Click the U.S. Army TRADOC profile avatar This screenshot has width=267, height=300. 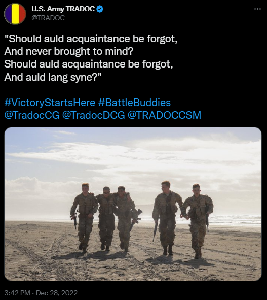[x=15, y=14]
